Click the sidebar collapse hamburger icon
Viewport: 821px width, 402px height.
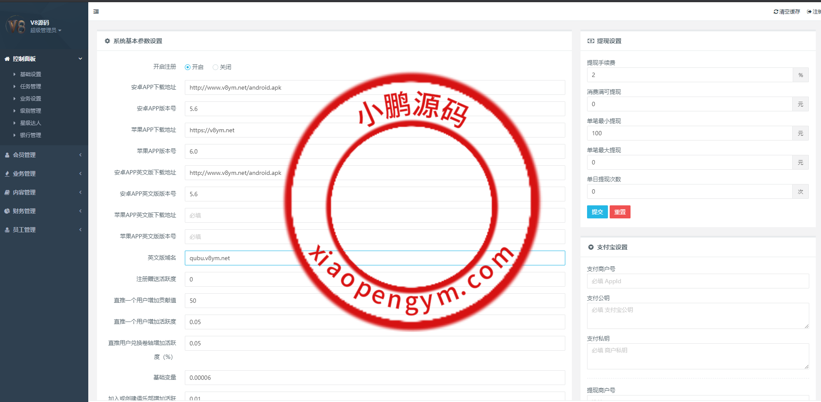pos(96,12)
